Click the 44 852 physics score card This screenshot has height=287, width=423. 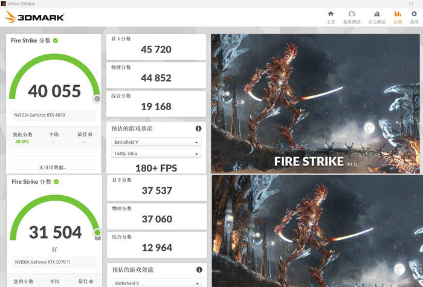click(156, 76)
